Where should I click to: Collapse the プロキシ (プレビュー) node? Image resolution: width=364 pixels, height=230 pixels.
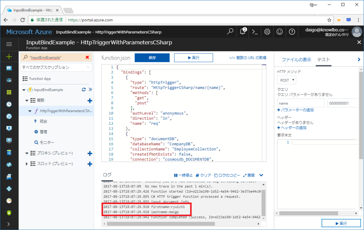(x=27, y=153)
